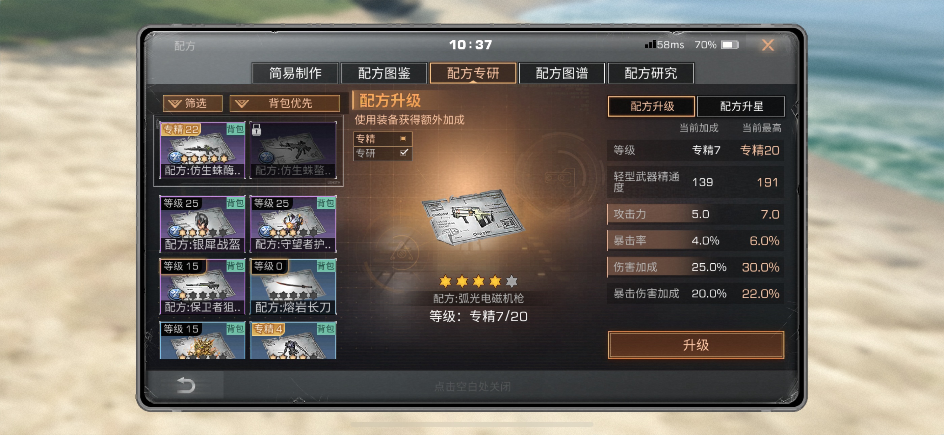Open the 筛选 filter dropdown
This screenshot has height=435, width=944.
193,103
